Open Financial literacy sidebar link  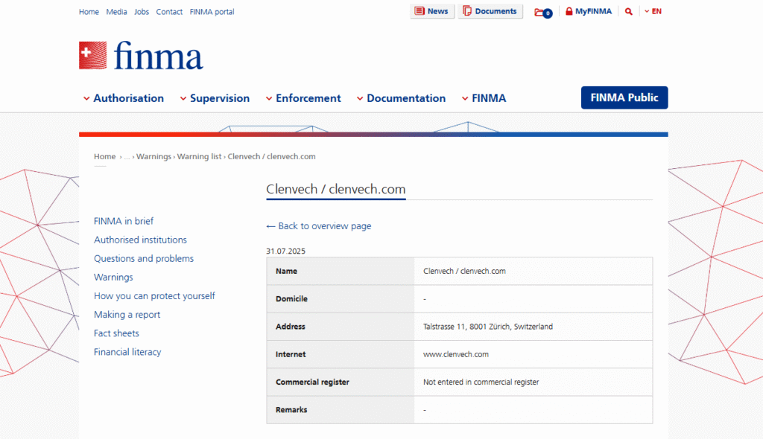127,352
